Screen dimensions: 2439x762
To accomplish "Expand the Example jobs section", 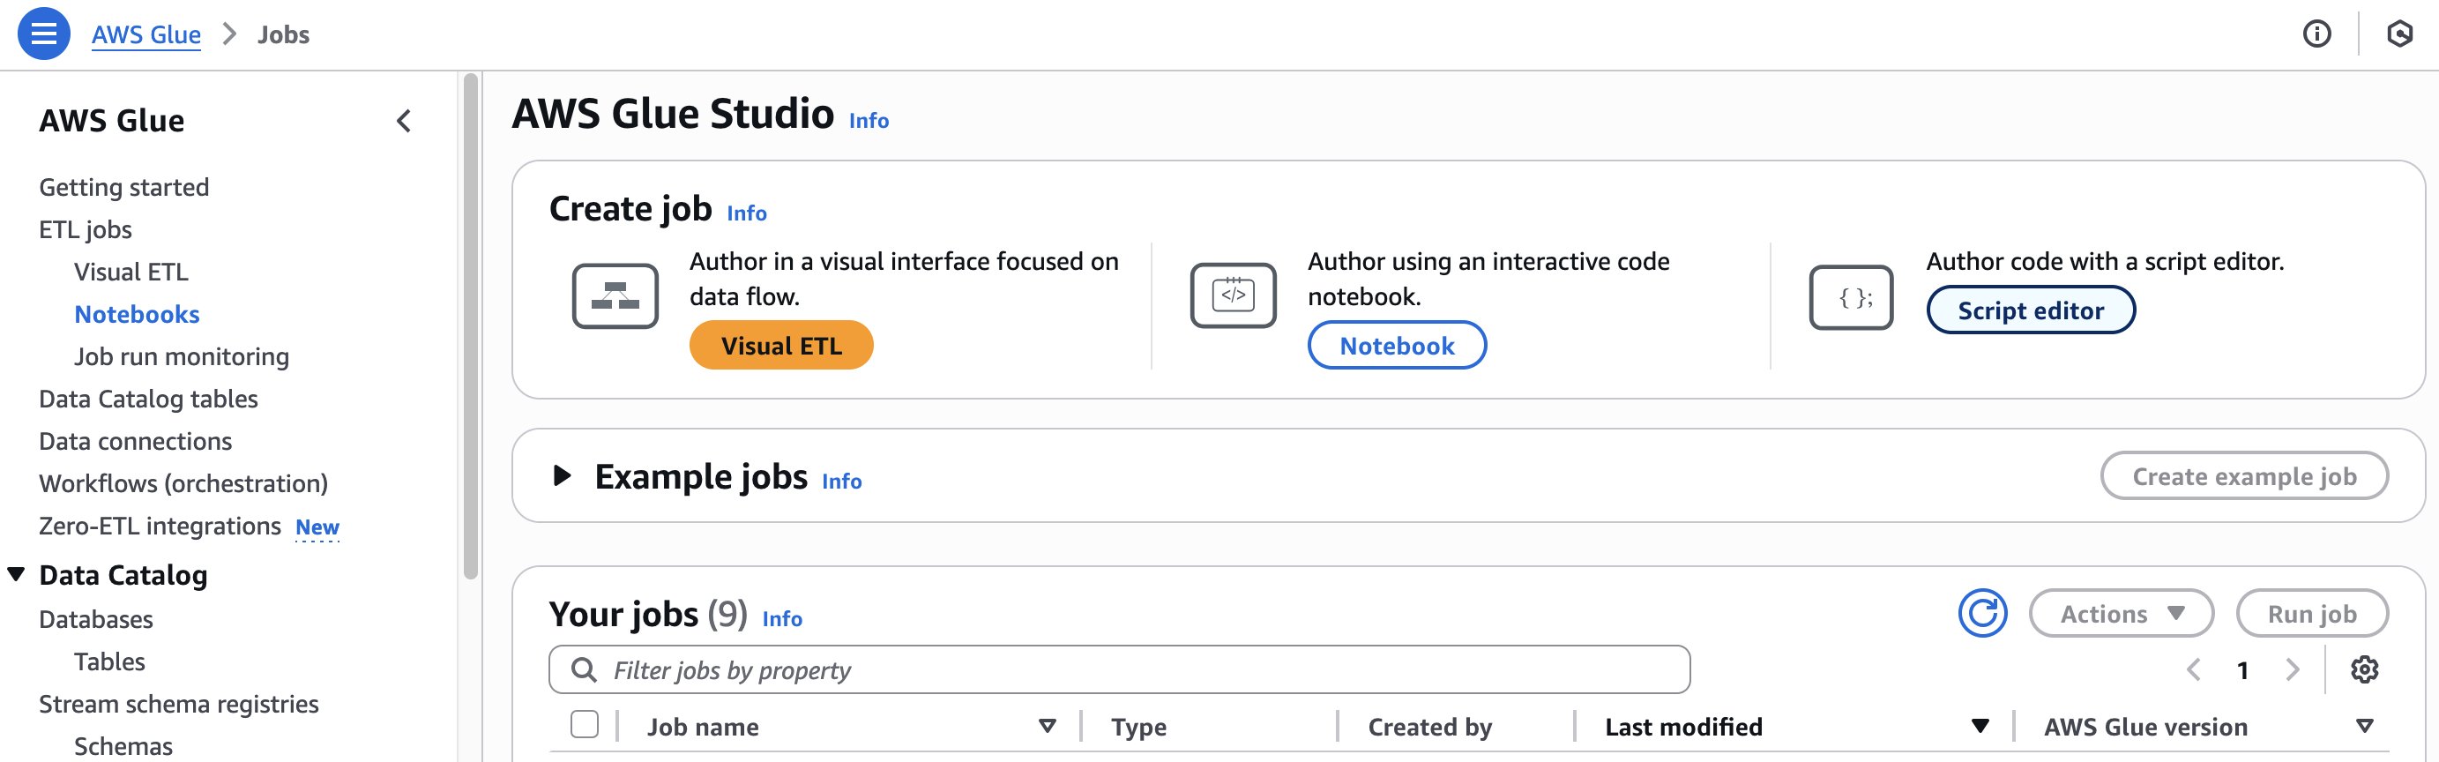I will click(562, 475).
